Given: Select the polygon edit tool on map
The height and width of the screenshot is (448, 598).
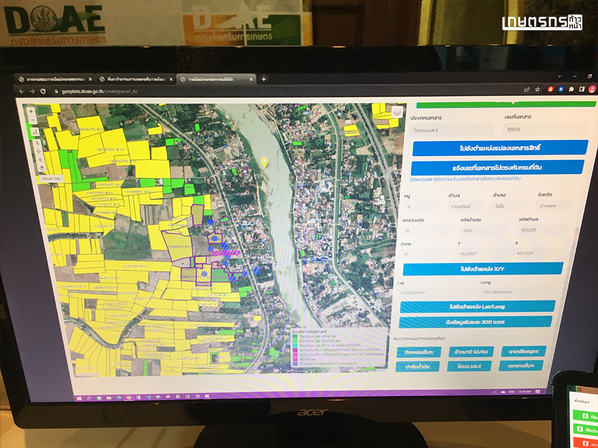Looking at the screenshot, I should (37, 143).
